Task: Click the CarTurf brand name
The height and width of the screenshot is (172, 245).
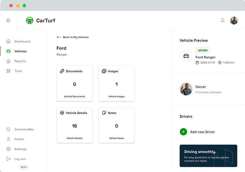Action: [46, 20]
